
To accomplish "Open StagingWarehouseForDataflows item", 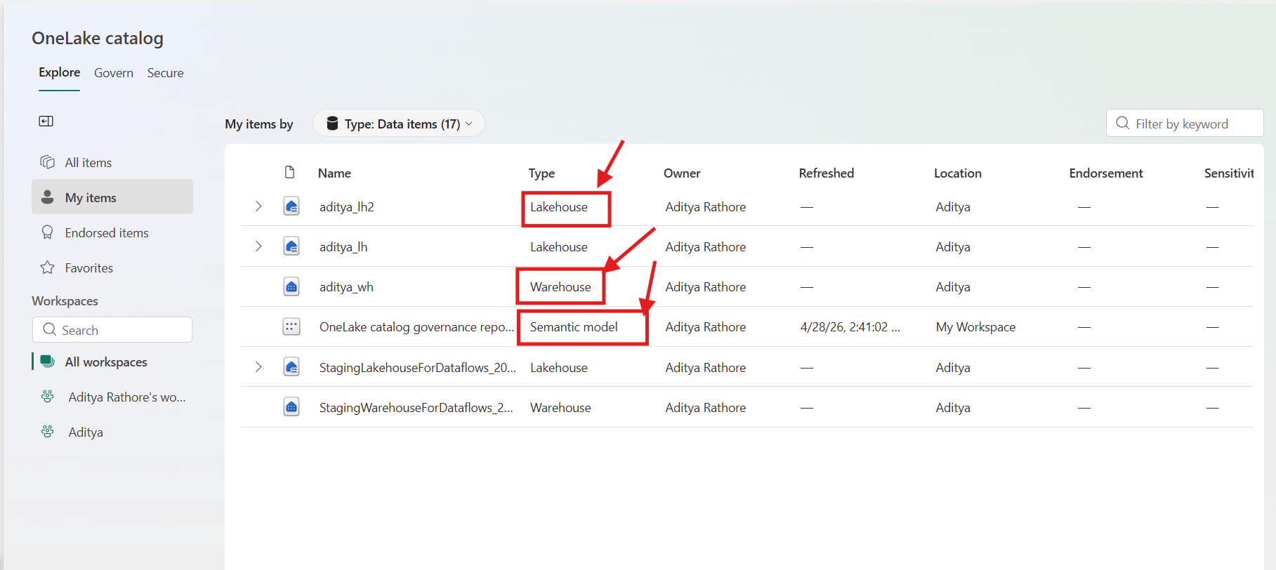I will (x=416, y=408).
